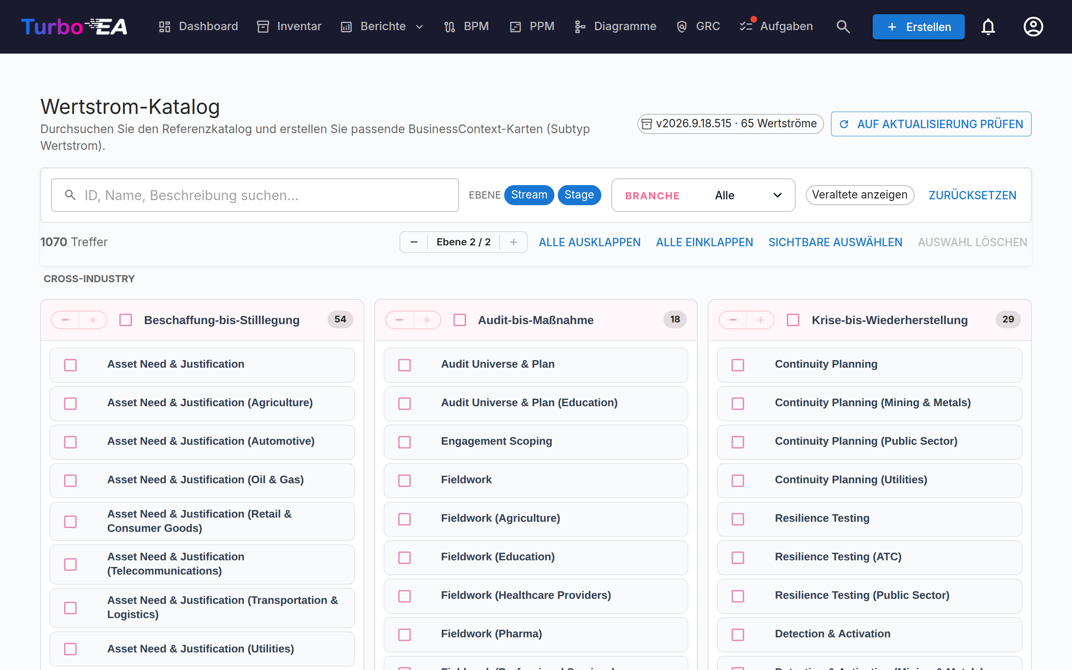The image size is (1072, 670).
Task: Increase level with the plus stepper
Action: click(513, 242)
